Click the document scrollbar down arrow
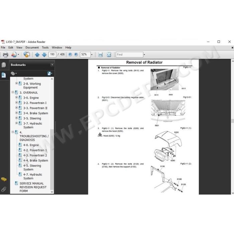Screen dimensions: 234x234 [x=233, y=193]
